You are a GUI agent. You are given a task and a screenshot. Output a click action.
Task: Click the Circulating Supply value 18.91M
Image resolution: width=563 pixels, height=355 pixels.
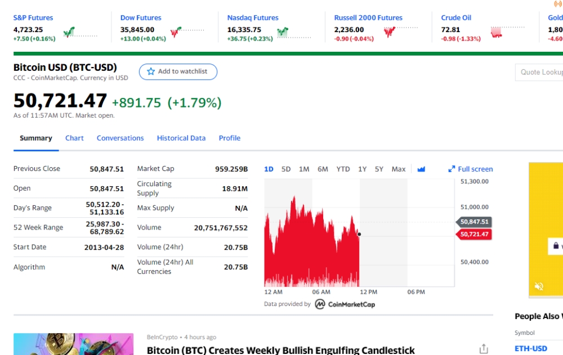235,188
